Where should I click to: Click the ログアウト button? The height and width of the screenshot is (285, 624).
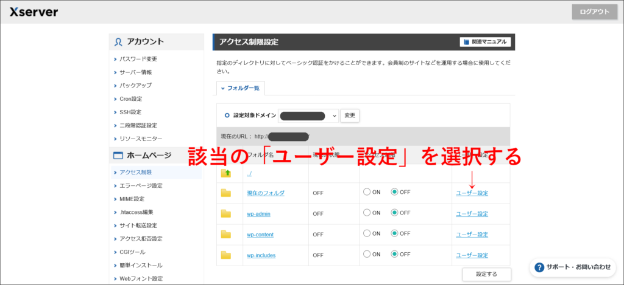click(595, 12)
